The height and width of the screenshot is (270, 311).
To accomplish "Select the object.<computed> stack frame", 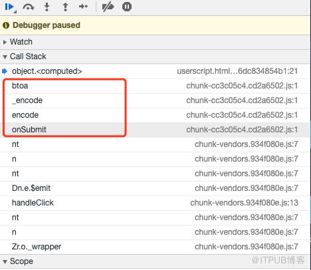I will click(155, 71).
